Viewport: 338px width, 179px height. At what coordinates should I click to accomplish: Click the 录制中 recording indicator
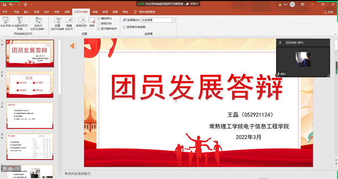192,4
